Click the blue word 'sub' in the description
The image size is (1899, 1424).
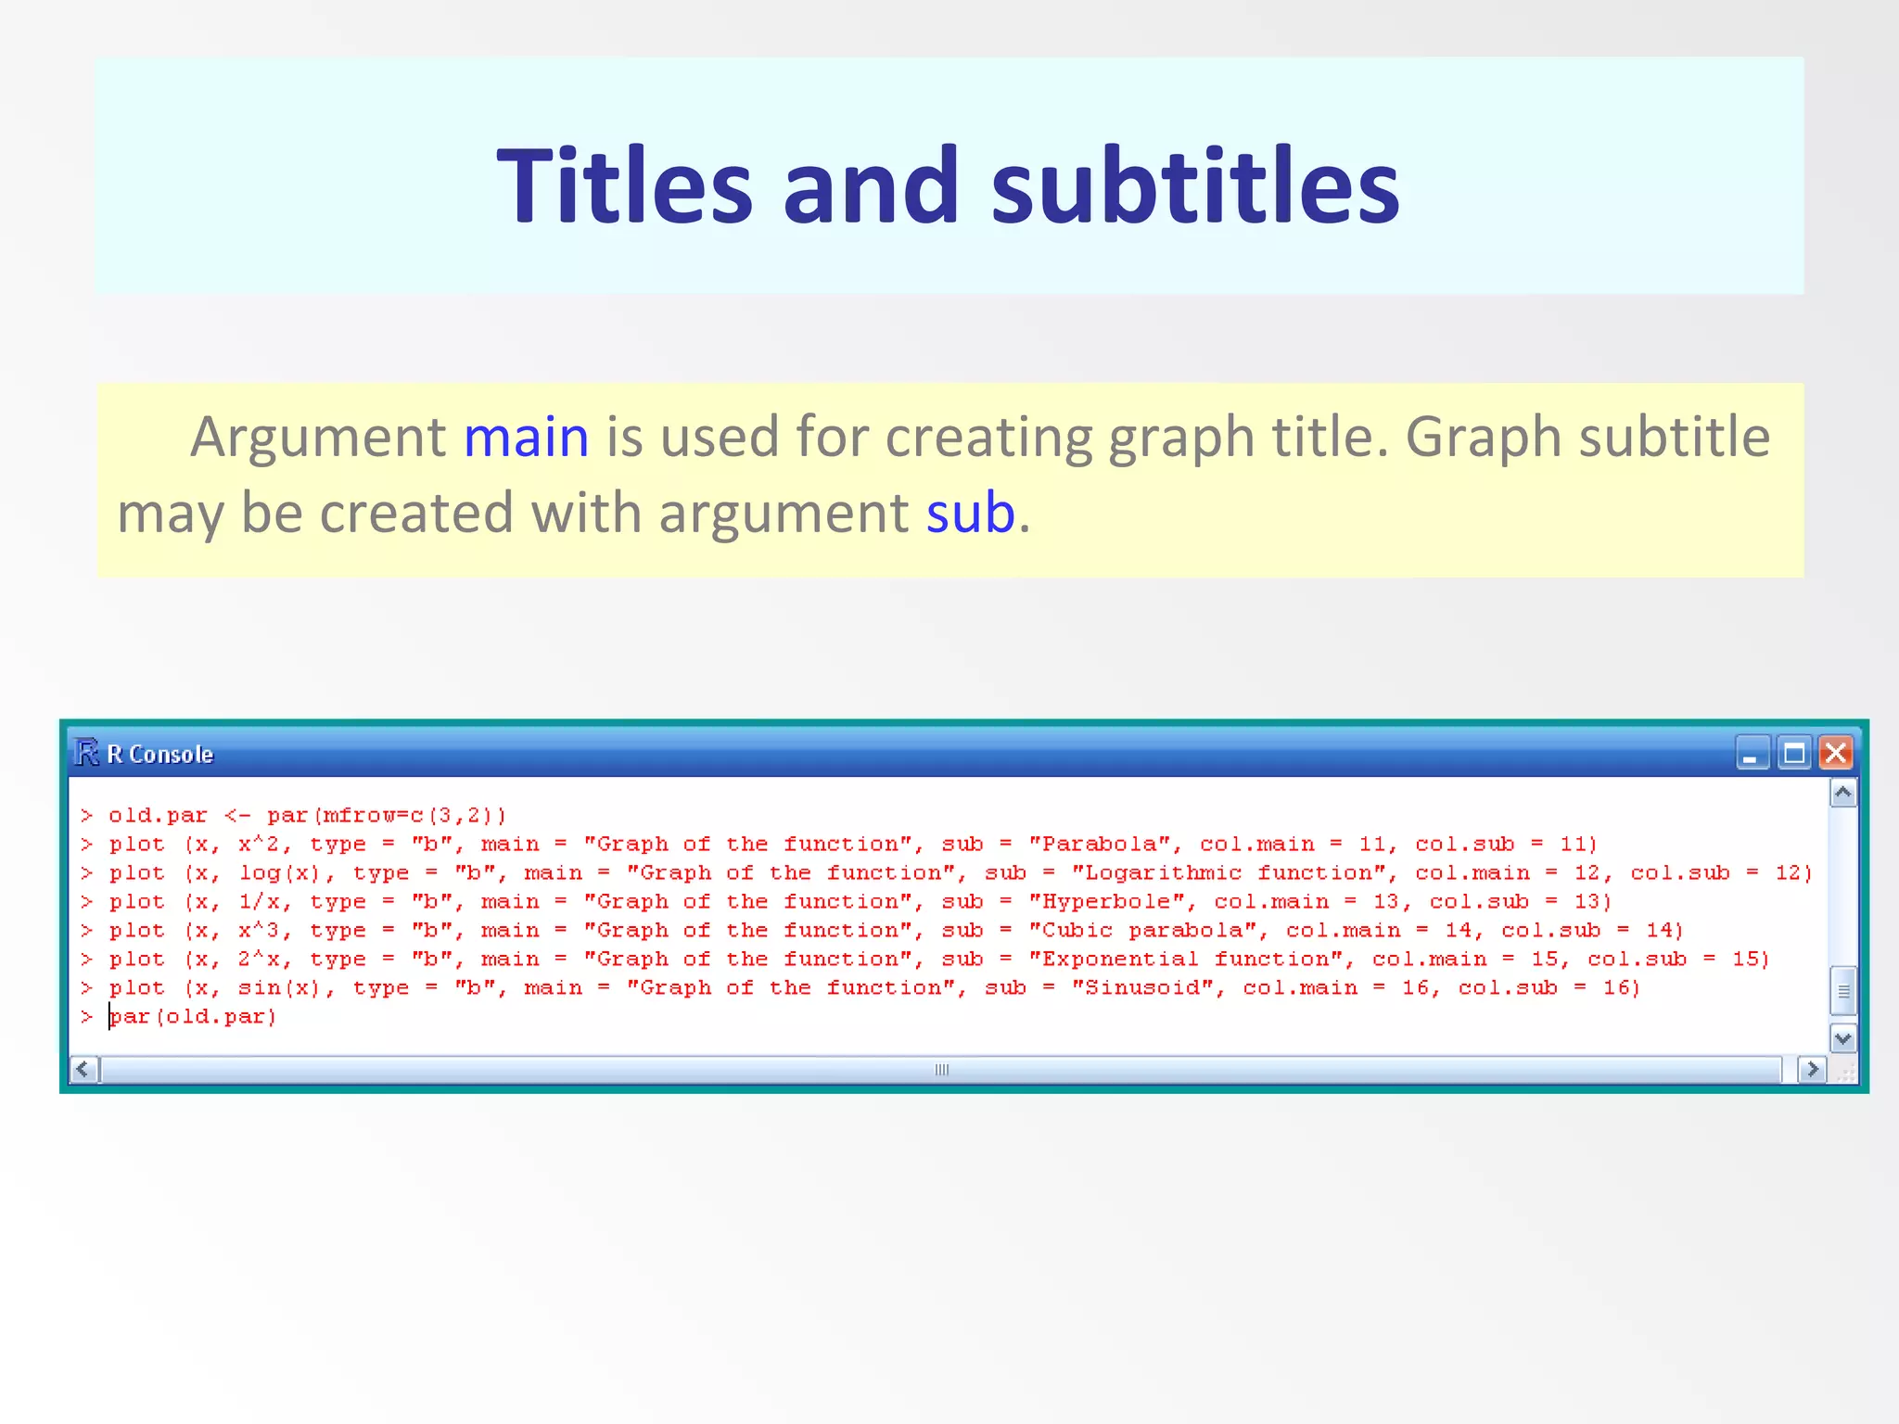[x=971, y=513]
